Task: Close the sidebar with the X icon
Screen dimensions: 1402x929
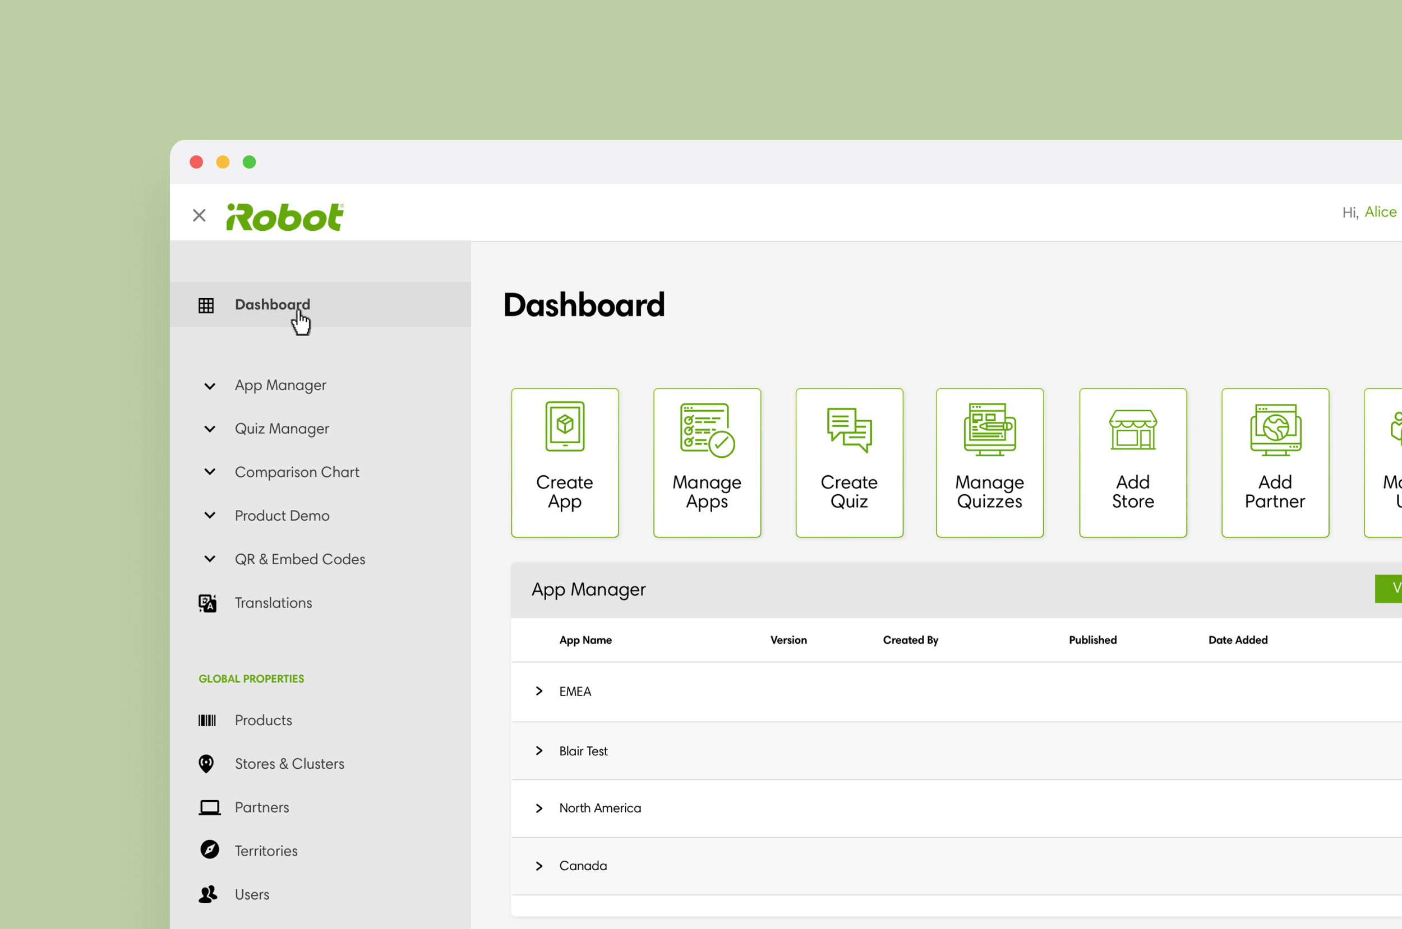Action: pos(199,215)
